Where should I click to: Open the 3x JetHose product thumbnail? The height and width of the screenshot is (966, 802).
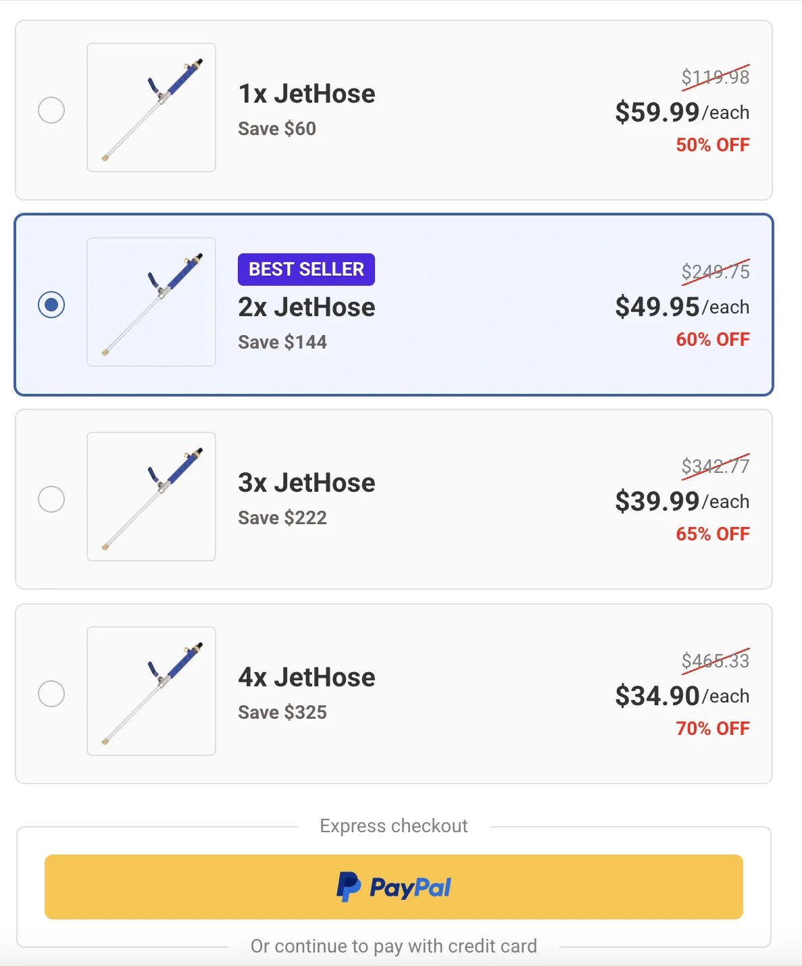151,497
